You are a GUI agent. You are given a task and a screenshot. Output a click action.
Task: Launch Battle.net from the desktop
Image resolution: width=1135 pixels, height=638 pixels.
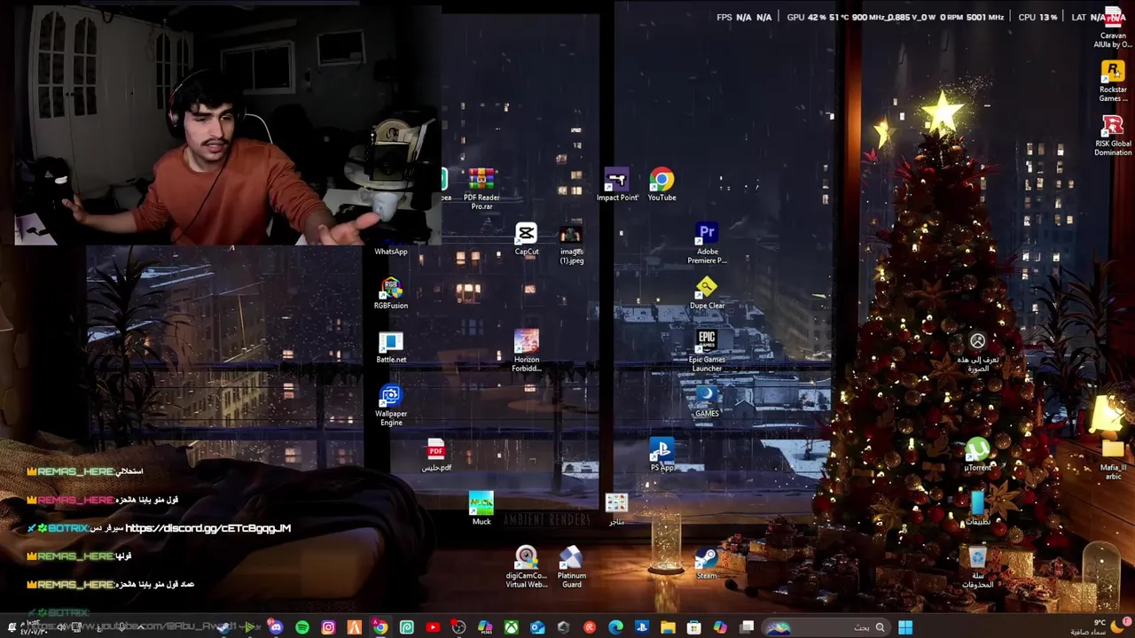[391, 346]
